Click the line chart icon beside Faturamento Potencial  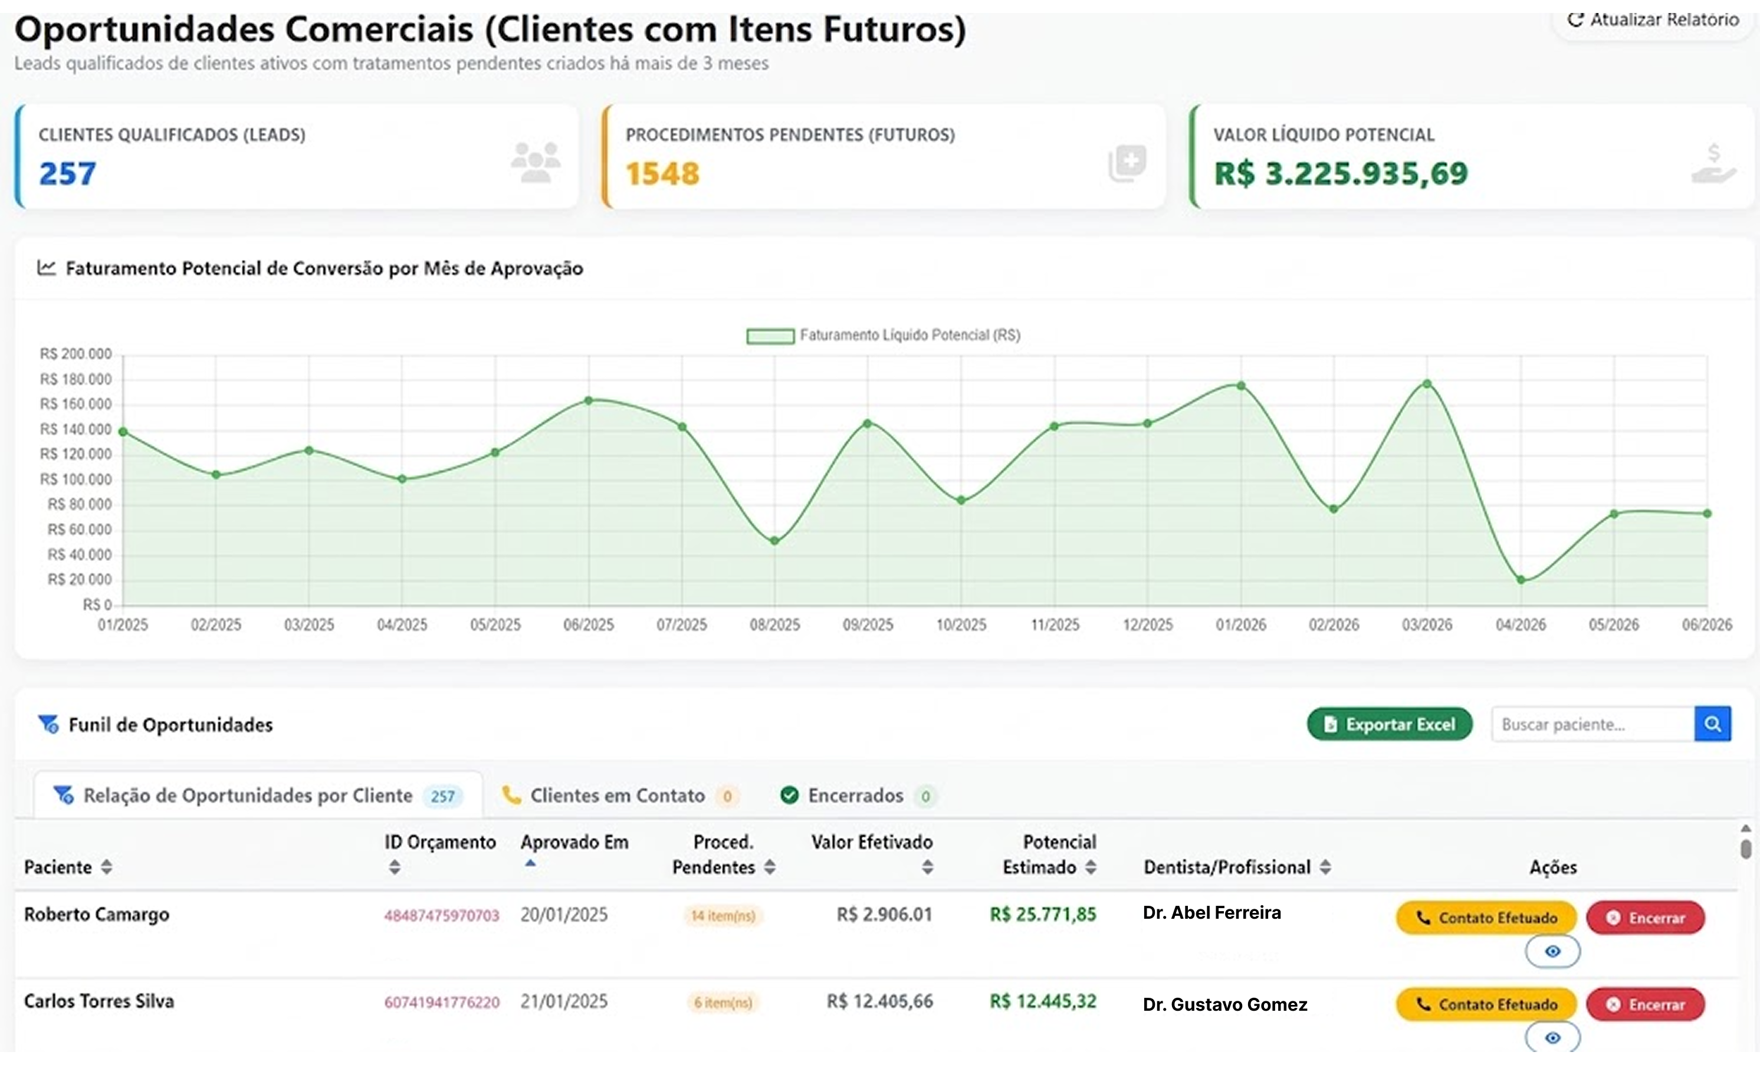pos(47,268)
